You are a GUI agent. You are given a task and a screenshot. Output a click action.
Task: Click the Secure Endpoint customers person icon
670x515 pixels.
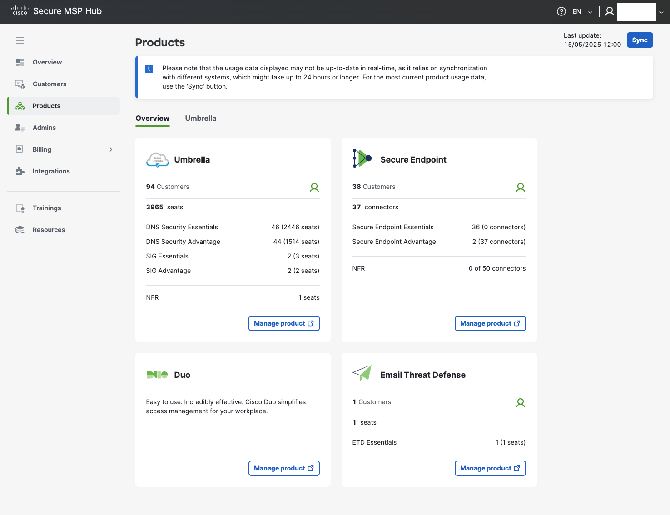click(x=521, y=187)
